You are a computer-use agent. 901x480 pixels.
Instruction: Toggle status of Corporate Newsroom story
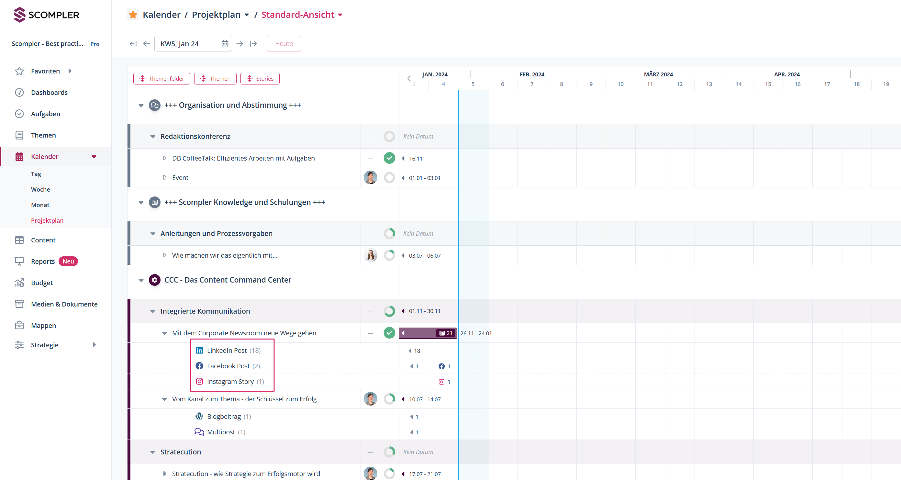tap(389, 333)
